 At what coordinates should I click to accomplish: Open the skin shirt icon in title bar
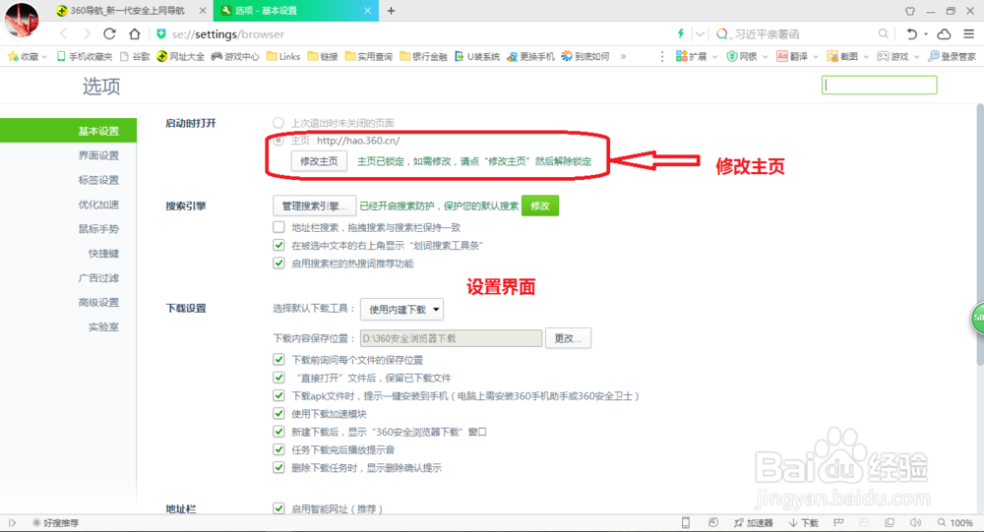click(x=910, y=11)
